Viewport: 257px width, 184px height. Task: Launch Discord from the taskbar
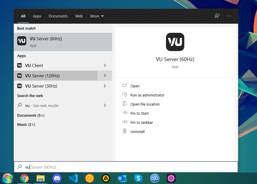pyautogui.click(x=57, y=179)
